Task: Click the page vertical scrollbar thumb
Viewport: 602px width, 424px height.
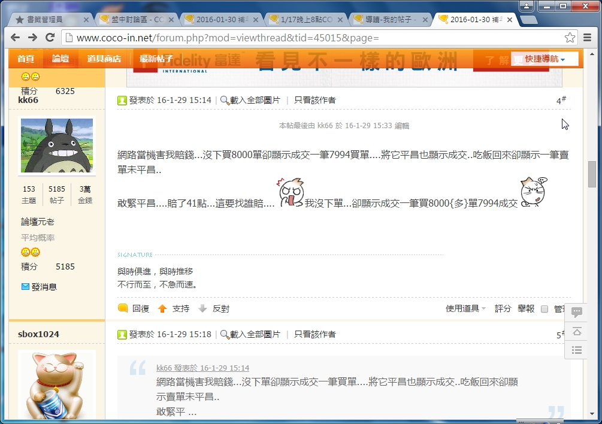Action: click(592, 174)
